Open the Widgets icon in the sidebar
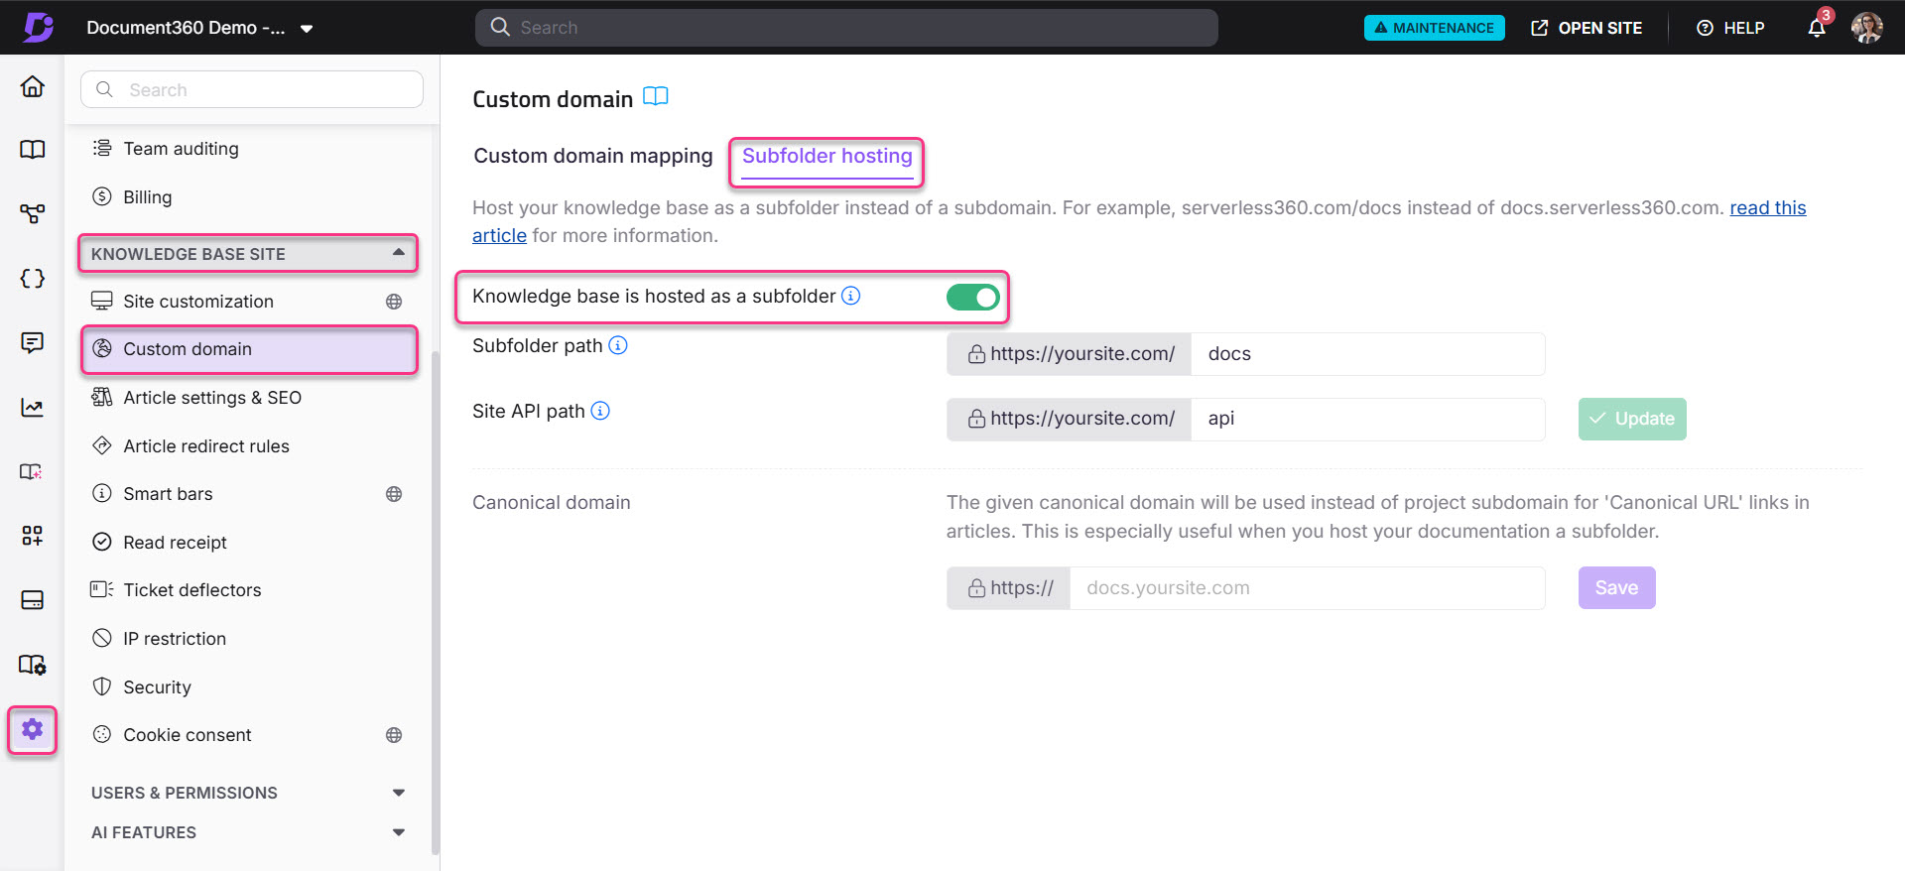Viewport: 1905px width, 871px height. tap(32, 536)
